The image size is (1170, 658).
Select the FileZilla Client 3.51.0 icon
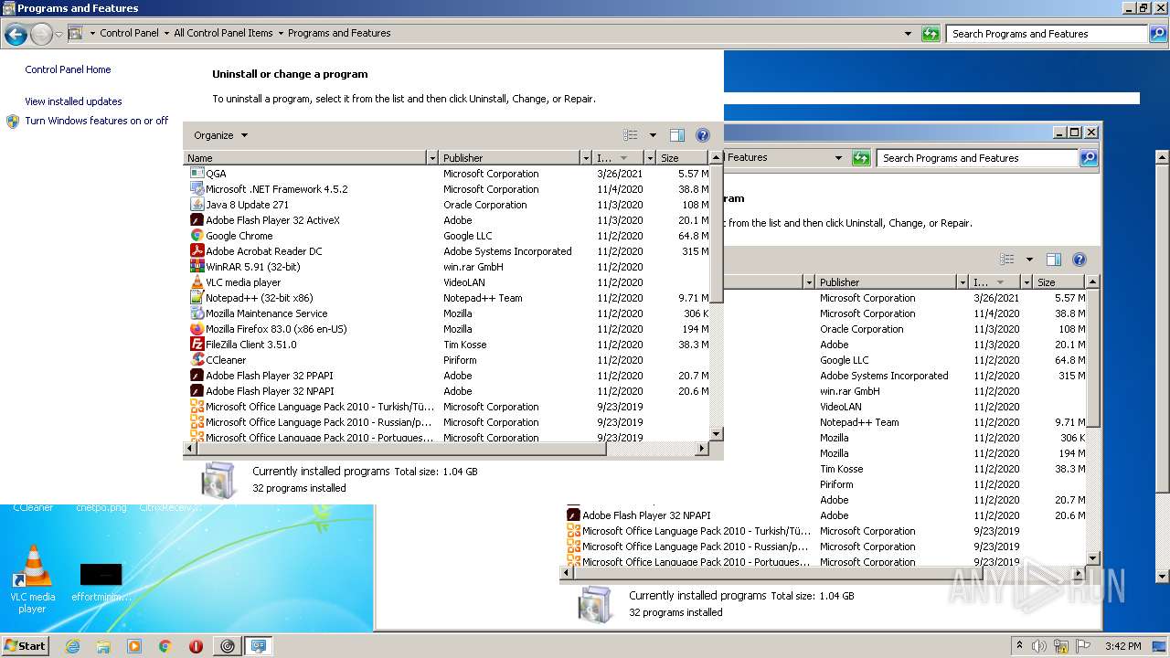tap(197, 345)
